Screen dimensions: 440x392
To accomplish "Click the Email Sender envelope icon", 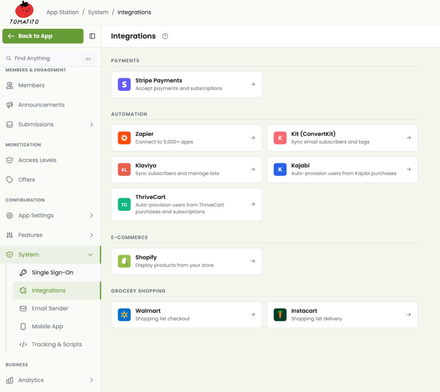I will point(23,308).
